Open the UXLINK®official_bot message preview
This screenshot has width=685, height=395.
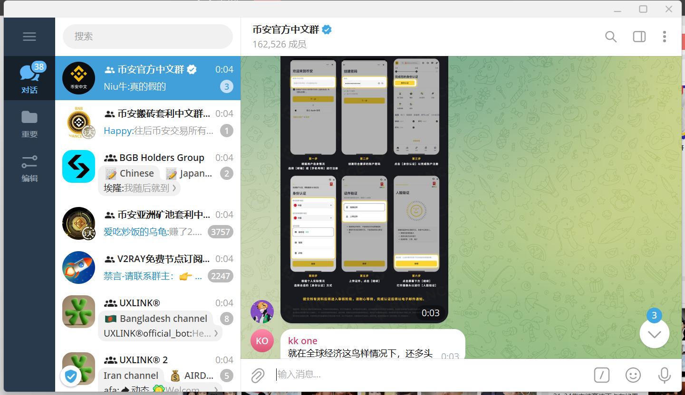pyautogui.click(x=160, y=333)
